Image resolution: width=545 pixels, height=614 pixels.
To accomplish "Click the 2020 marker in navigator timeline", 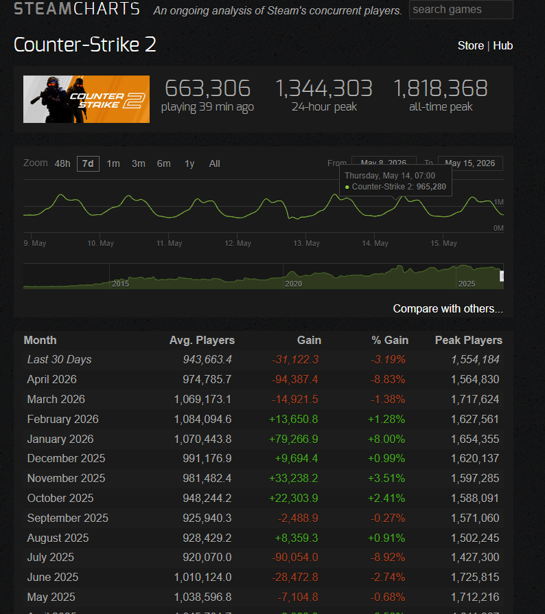I will [293, 284].
